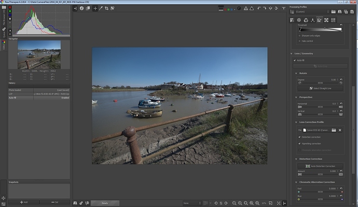The width and height of the screenshot is (358, 207).
Task: Open new detail window
Action: 270,203
